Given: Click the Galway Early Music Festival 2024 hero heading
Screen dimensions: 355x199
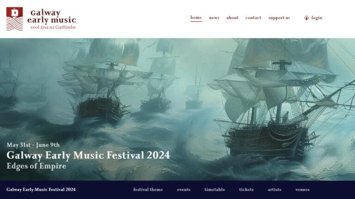Looking at the screenshot, I should click(88, 155).
